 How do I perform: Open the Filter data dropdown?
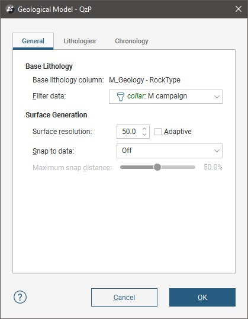coord(166,97)
